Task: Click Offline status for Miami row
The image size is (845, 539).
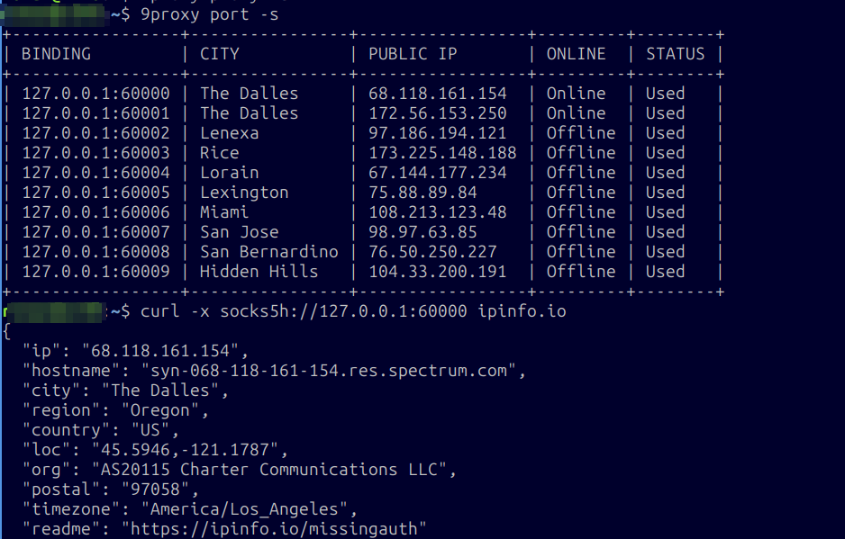Action: click(x=581, y=212)
